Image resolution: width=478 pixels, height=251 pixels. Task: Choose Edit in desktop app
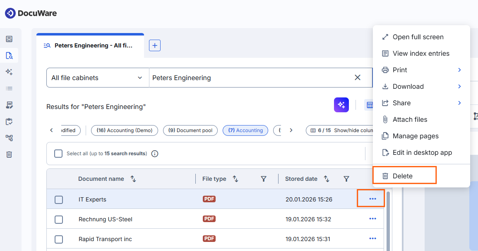421,152
